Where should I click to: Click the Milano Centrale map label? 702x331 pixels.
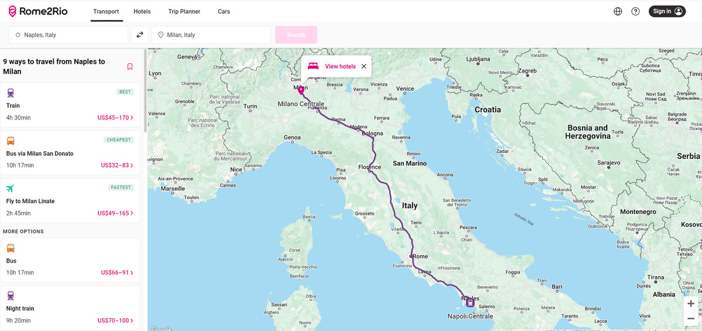coord(301,104)
